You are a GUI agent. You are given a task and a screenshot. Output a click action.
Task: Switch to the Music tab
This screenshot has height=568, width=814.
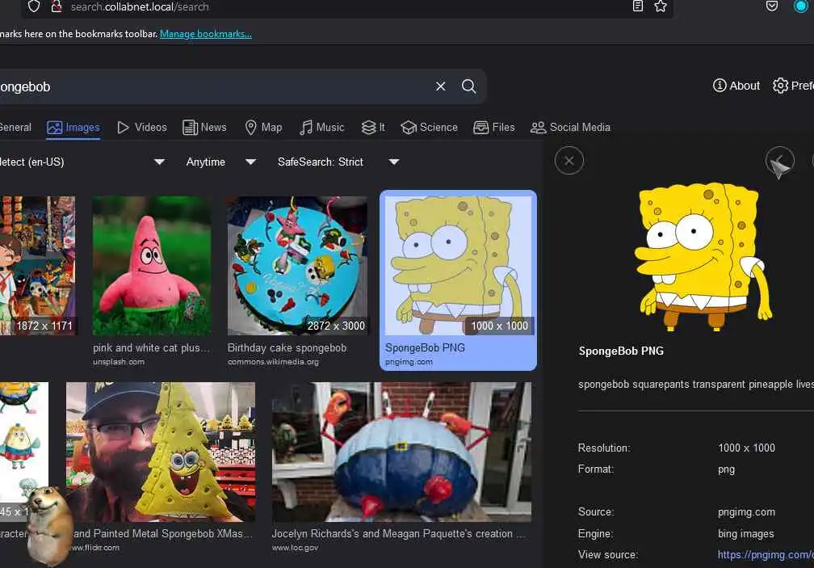322,127
